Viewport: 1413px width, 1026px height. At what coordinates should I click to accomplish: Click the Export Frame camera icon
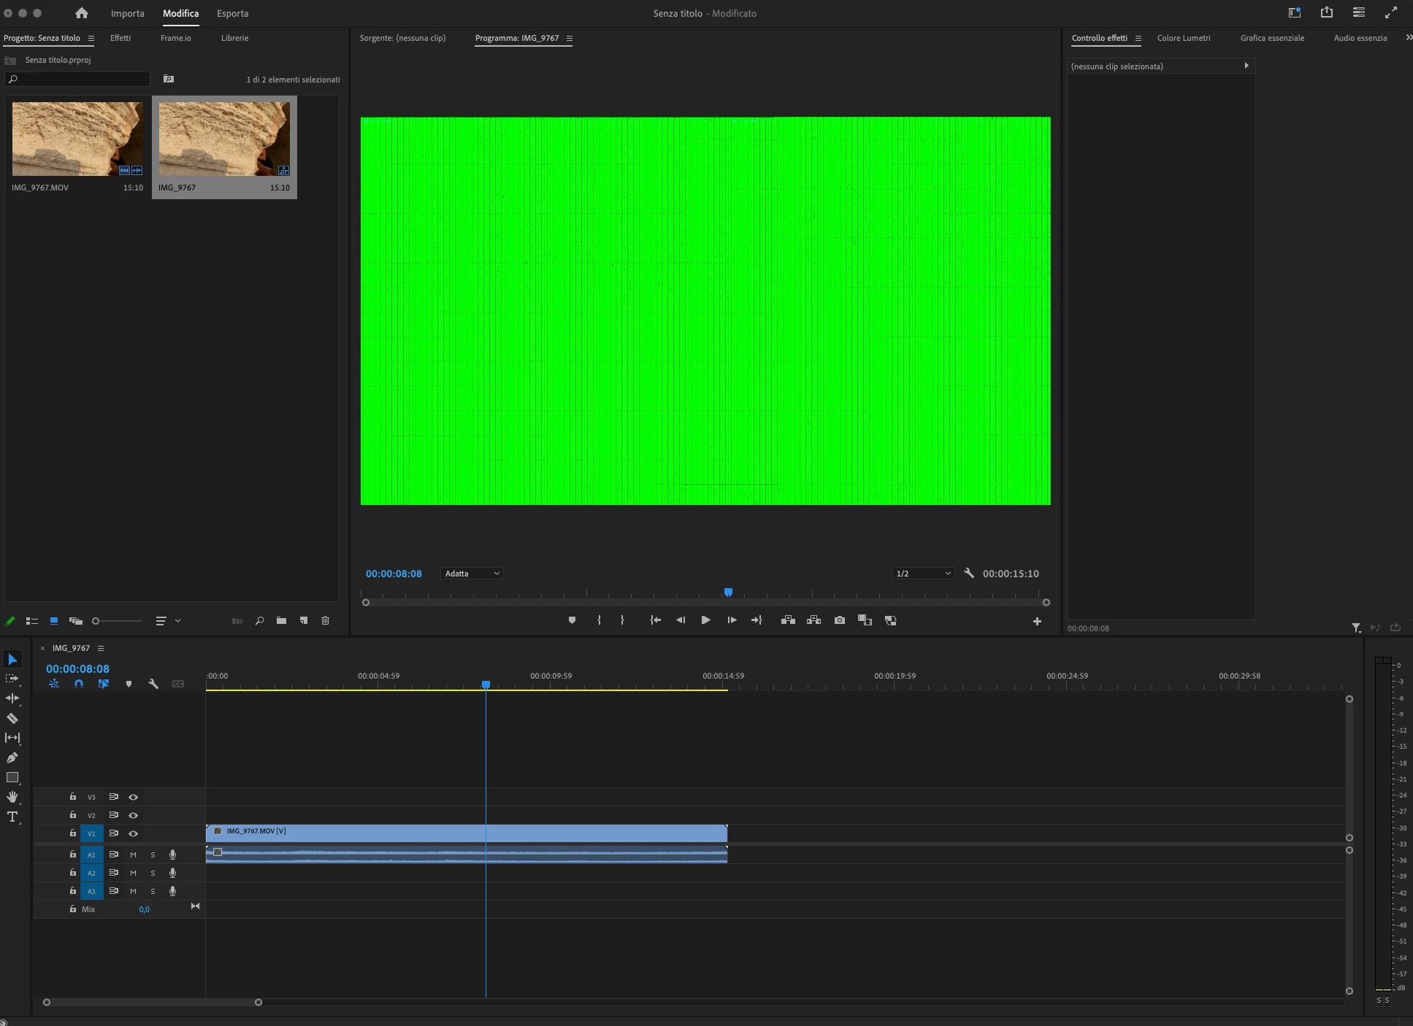point(840,620)
